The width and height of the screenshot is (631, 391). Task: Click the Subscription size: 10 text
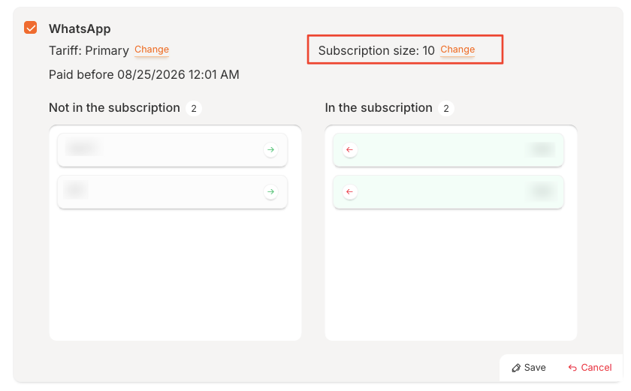376,51
